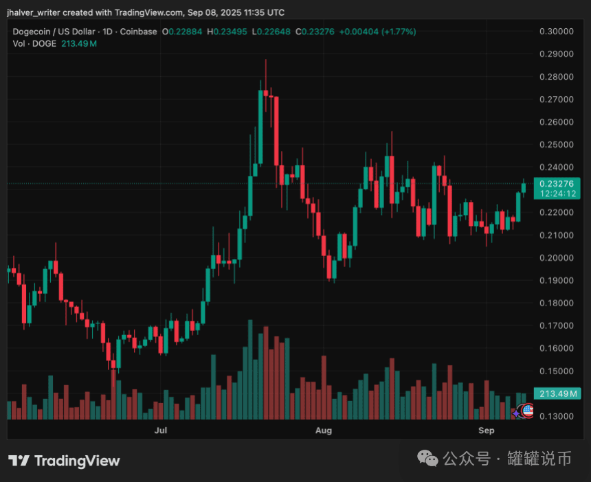Click the volume tag 213.49 M on the axis

tap(558, 394)
